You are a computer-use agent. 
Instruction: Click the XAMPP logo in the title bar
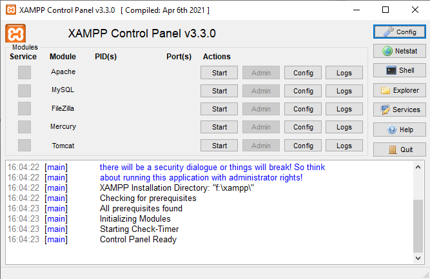[11, 10]
